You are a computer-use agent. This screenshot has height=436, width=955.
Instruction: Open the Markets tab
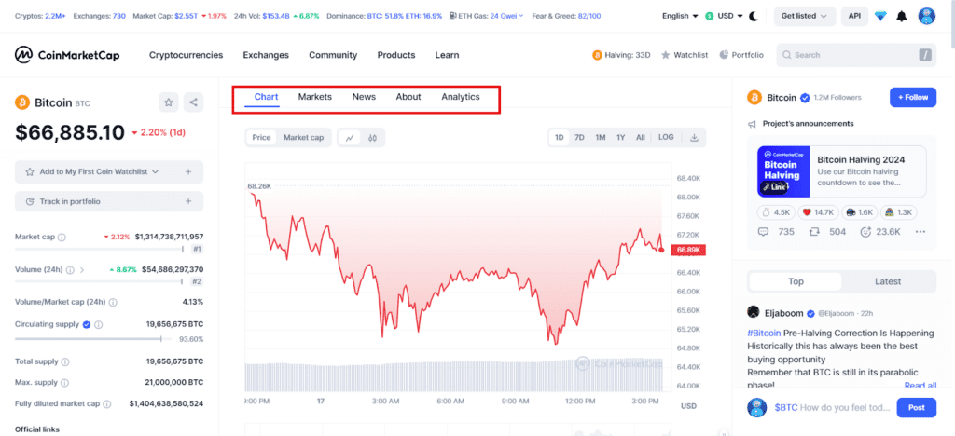315,97
